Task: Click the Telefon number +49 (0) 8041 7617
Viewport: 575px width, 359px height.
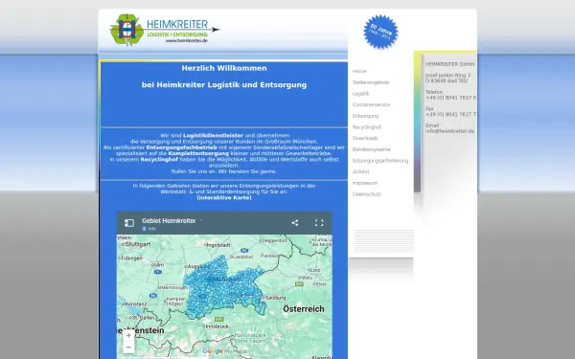Action: [x=450, y=98]
